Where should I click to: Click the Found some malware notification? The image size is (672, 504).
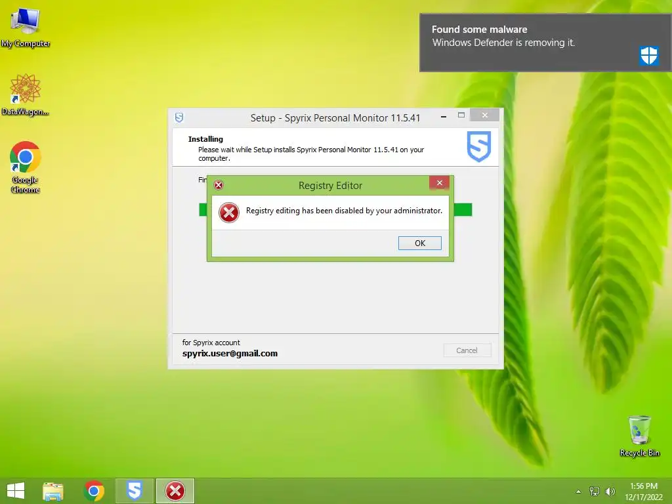(545, 43)
